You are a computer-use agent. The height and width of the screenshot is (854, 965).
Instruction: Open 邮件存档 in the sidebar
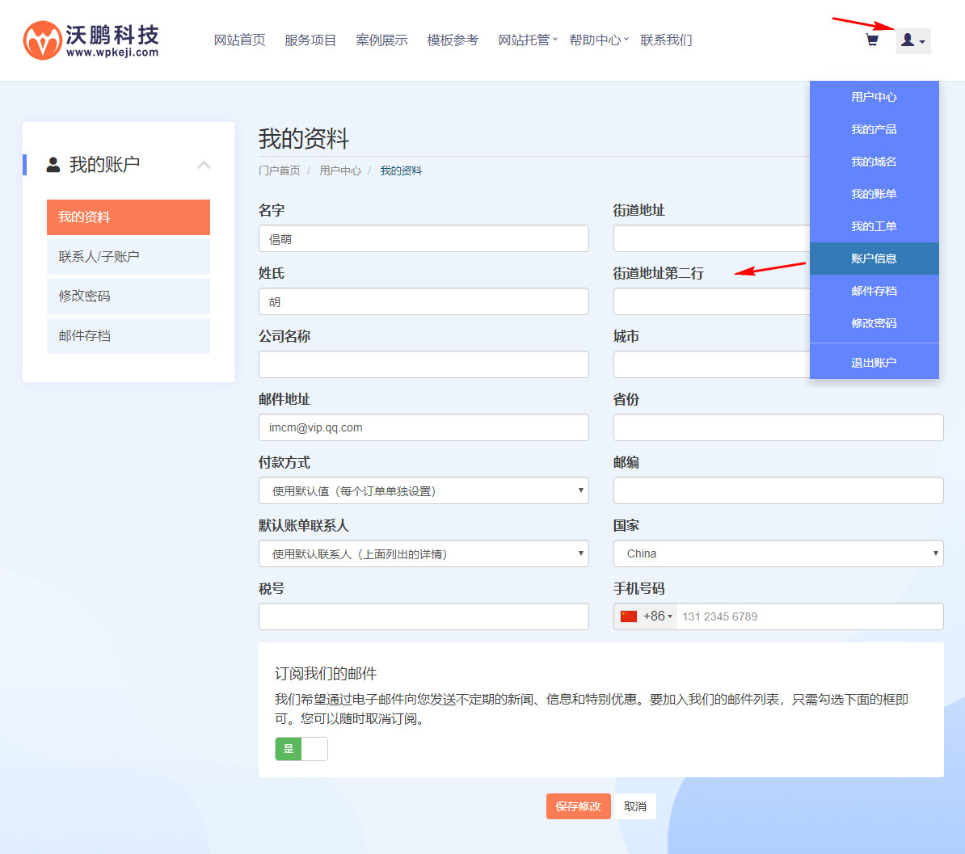[128, 336]
